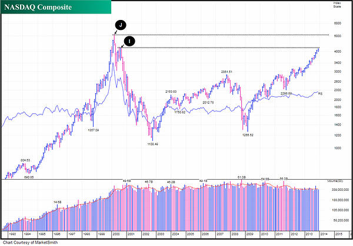The height and width of the screenshot is (246, 353).
Task: Click the 1999 year label on time axis
Action: tap(101, 234)
